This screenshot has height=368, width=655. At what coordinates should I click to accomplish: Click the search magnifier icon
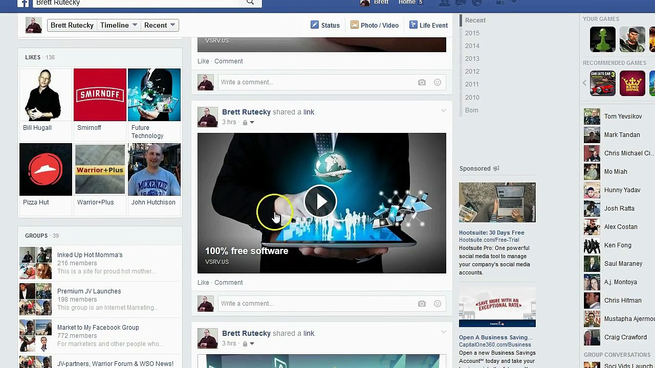250,3
